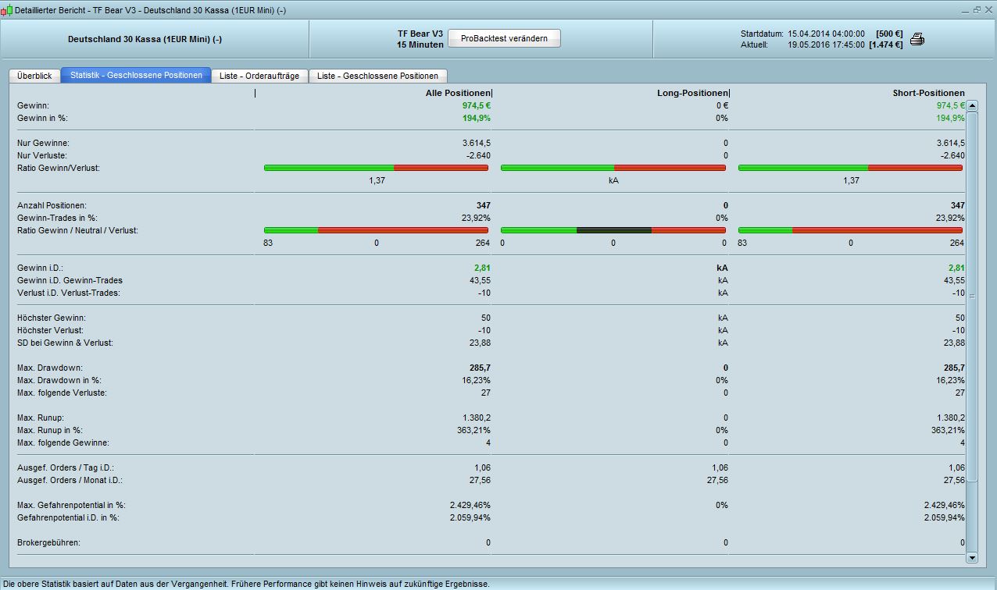This screenshot has width=997, height=590.
Task: Click '15 Minuten' timeframe label
Action: pyautogui.click(x=420, y=44)
